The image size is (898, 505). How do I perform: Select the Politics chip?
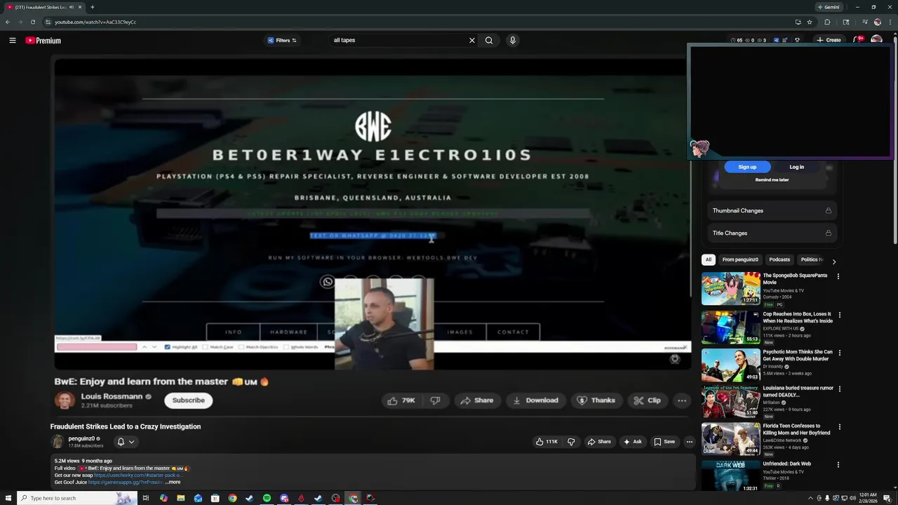(810, 260)
